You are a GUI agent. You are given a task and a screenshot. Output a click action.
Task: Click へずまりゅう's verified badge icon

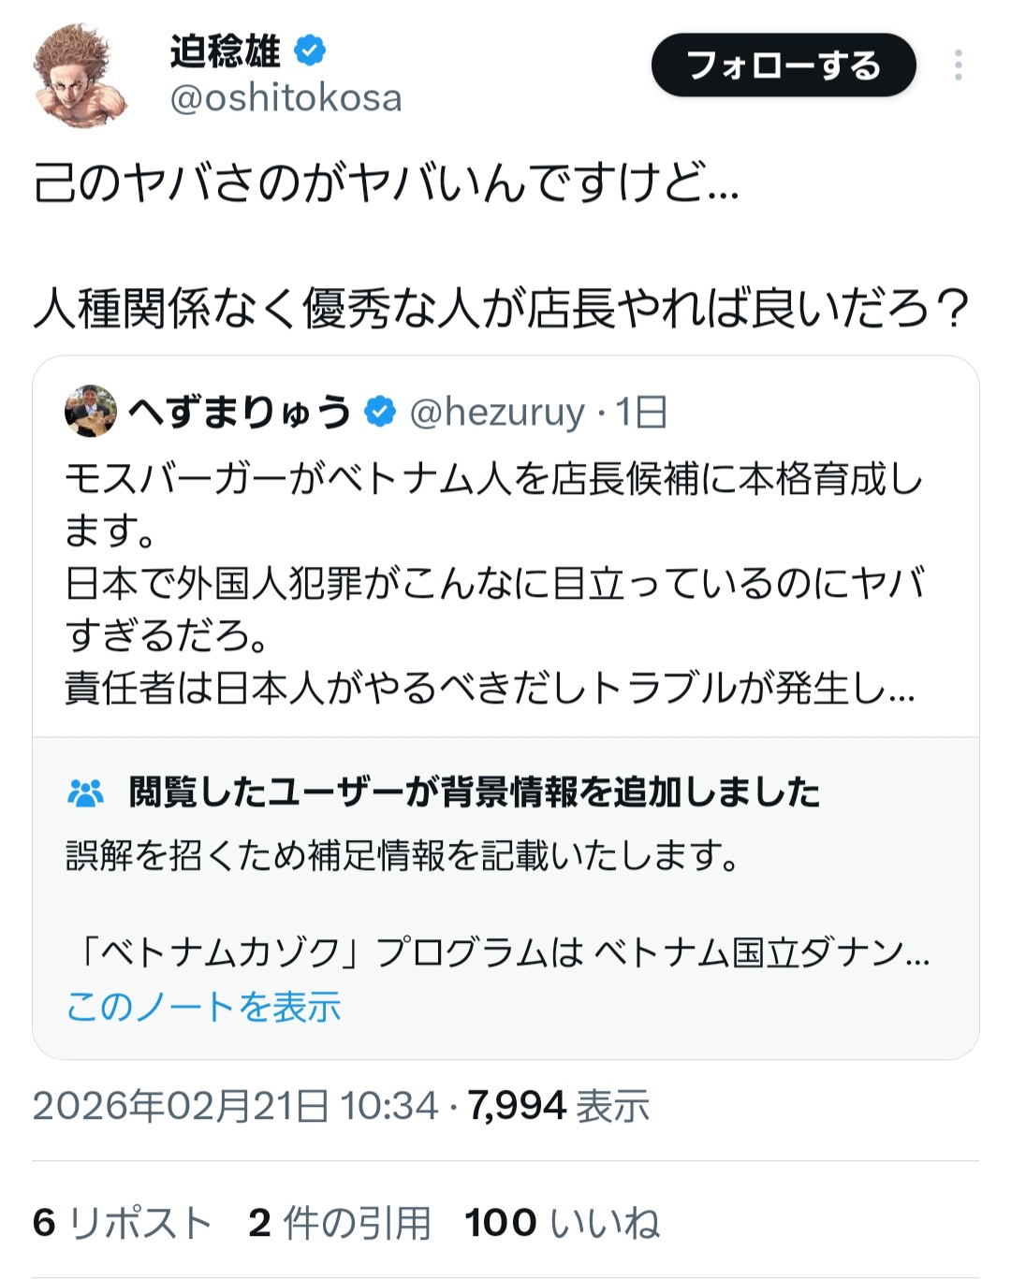[380, 412]
